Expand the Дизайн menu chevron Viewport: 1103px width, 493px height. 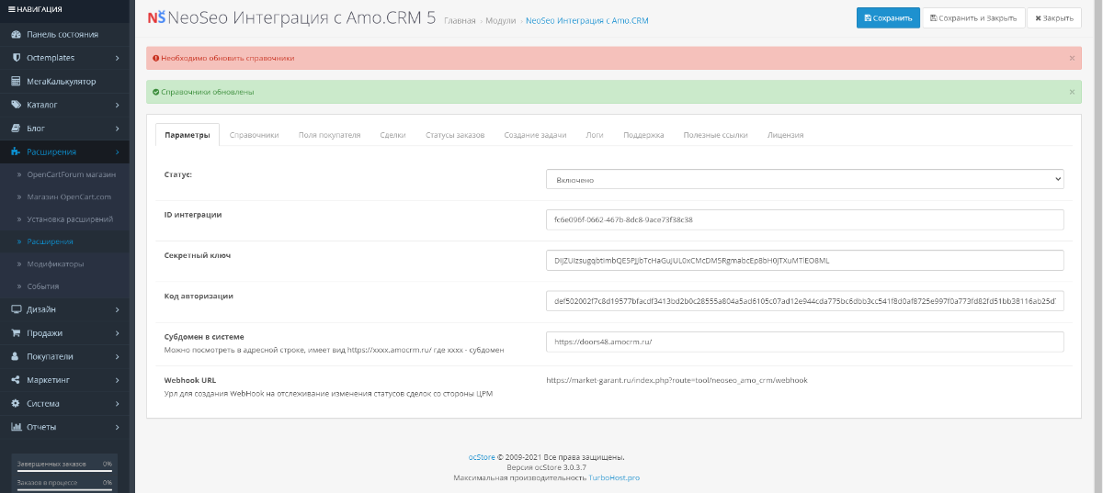tap(118, 309)
